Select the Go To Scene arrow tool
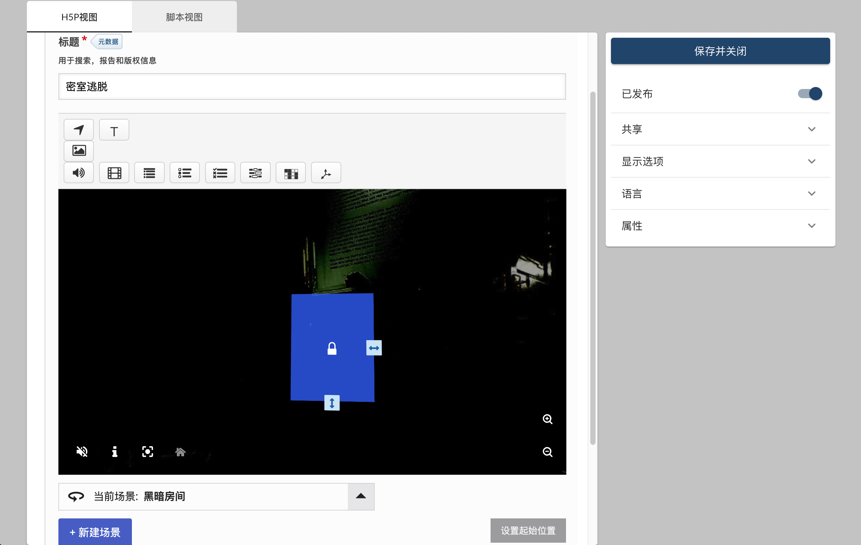 [x=79, y=130]
